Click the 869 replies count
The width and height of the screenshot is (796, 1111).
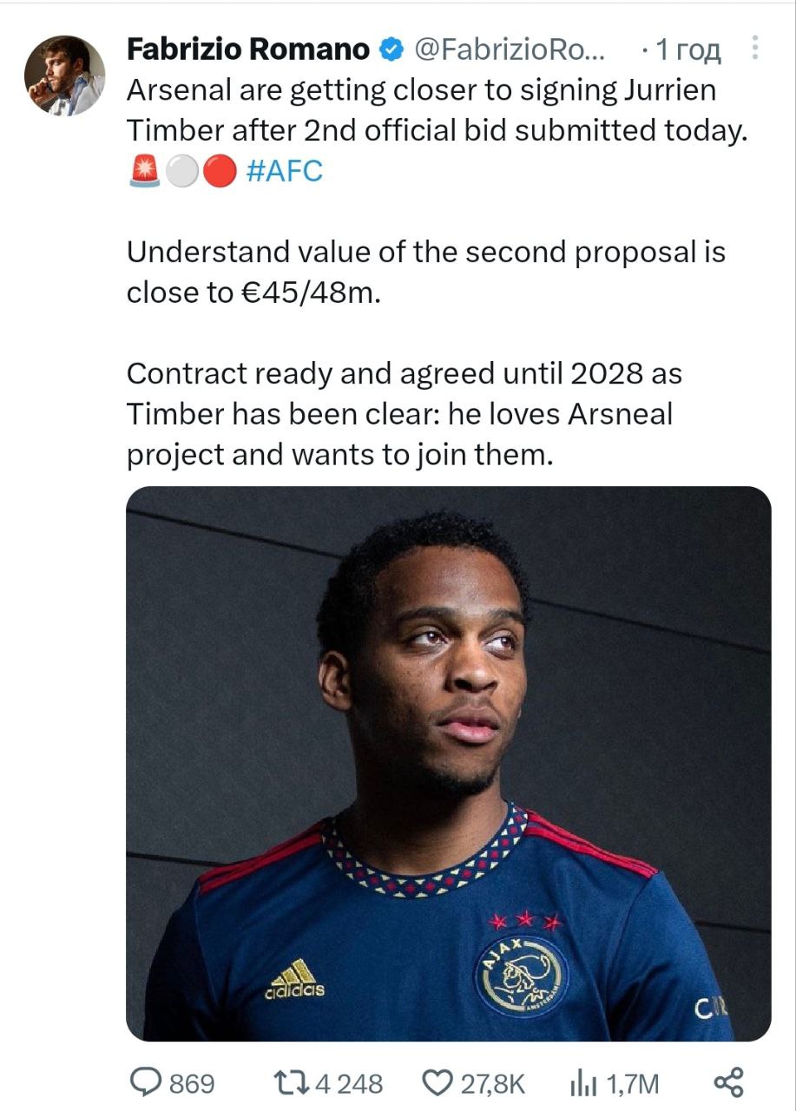[191, 1083]
